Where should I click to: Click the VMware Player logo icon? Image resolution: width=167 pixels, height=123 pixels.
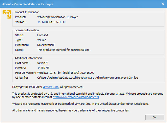[7, 14]
